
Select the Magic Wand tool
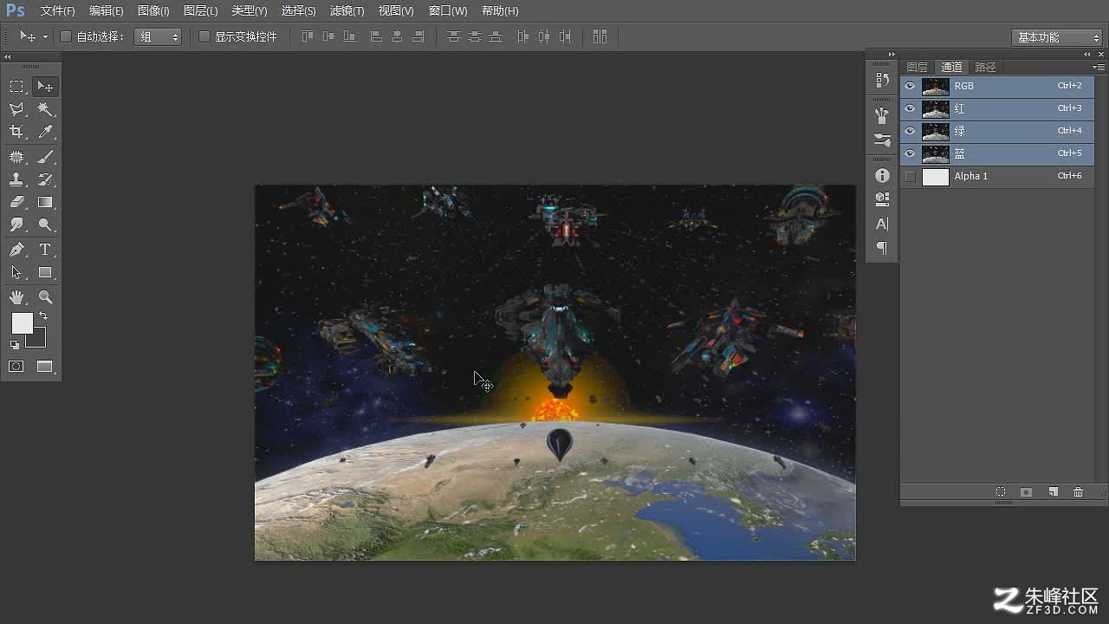[x=45, y=109]
